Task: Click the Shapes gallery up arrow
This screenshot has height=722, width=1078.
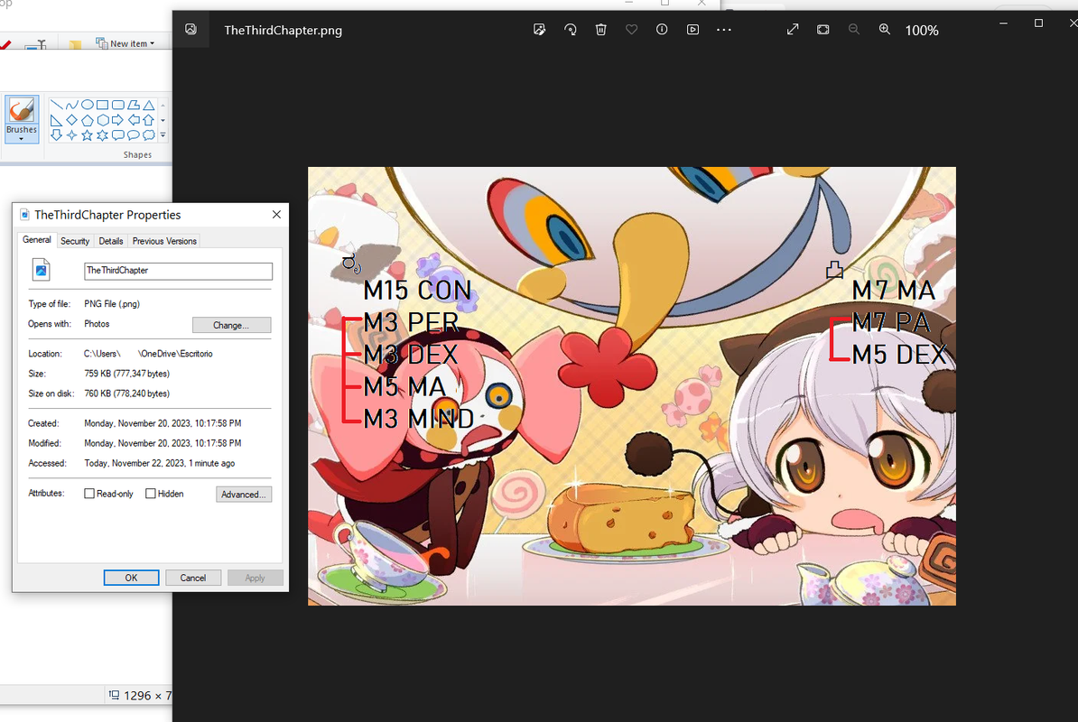Action: 163,105
